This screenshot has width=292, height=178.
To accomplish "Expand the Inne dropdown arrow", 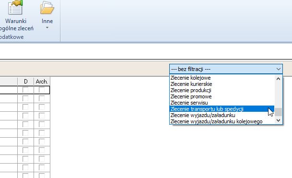I will pyautogui.click(x=47, y=28).
